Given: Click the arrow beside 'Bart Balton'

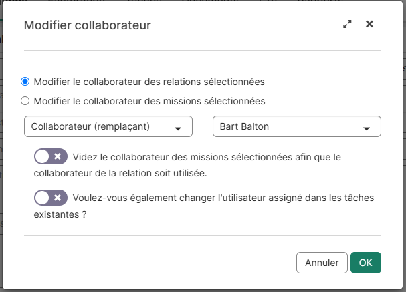Looking at the screenshot, I should point(367,128).
